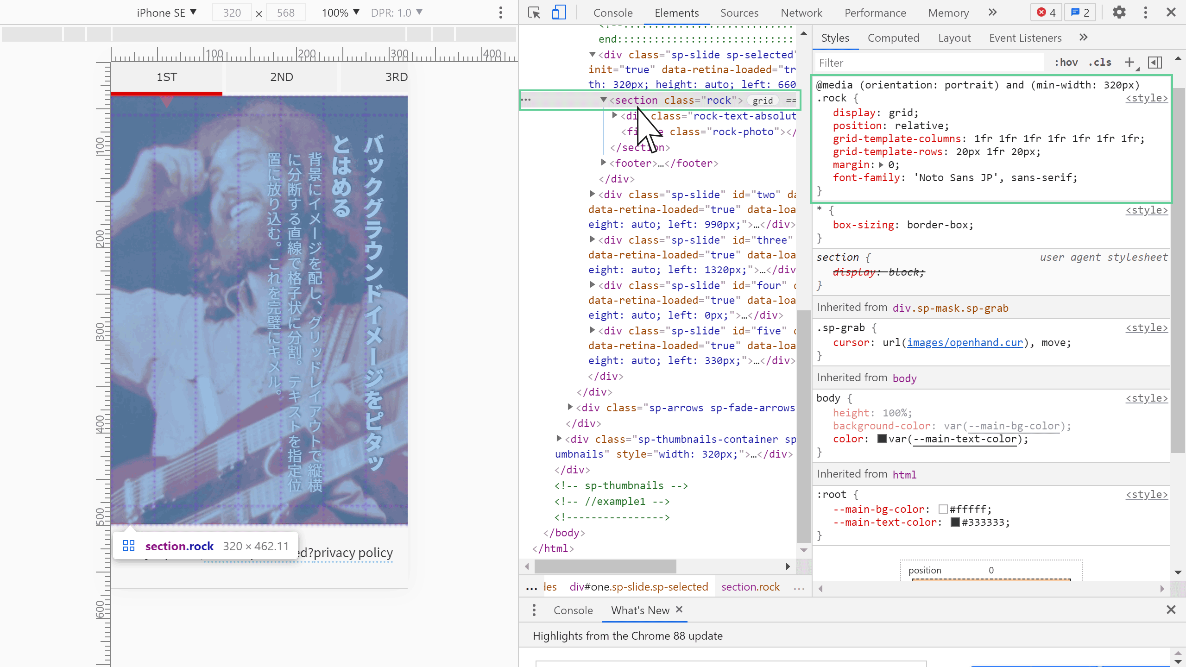Expand the rock-text-absolute div node
The width and height of the screenshot is (1186, 667).
click(x=614, y=115)
